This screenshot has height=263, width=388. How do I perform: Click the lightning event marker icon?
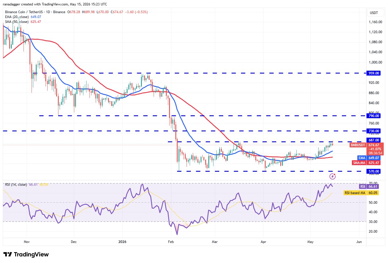332,176
